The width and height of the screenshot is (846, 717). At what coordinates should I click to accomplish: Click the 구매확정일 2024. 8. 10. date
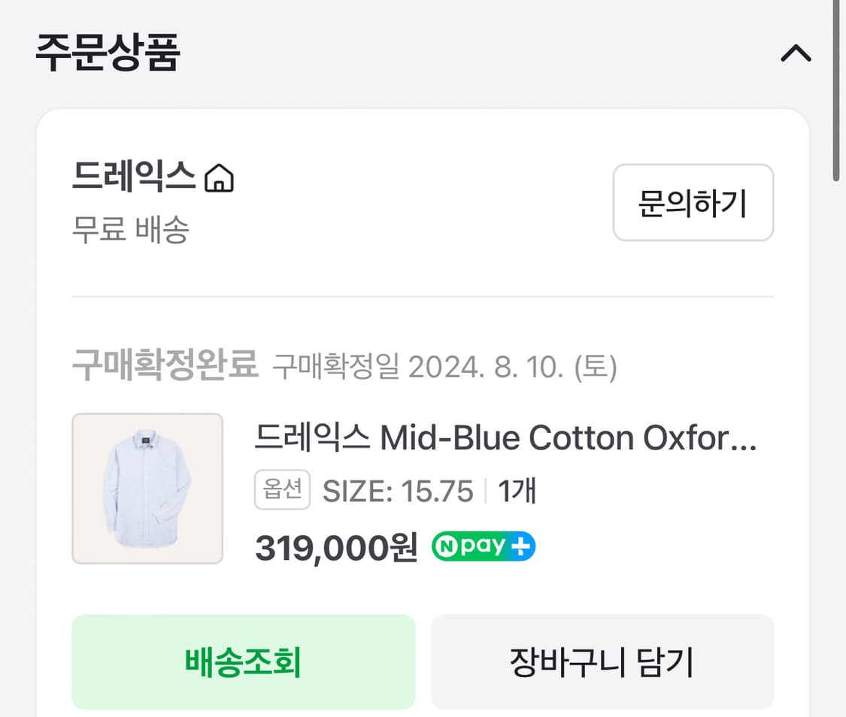point(444,368)
